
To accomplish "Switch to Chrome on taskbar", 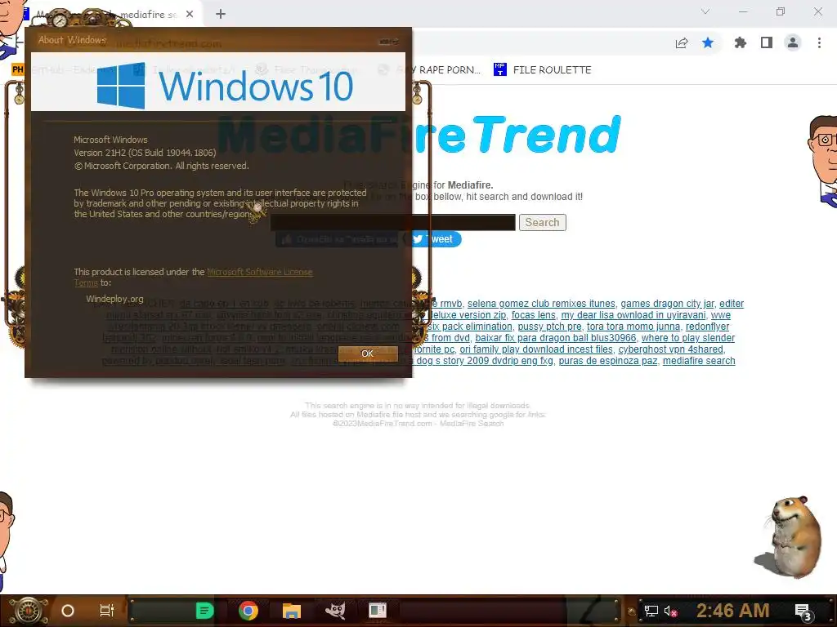I will coord(248,611).
